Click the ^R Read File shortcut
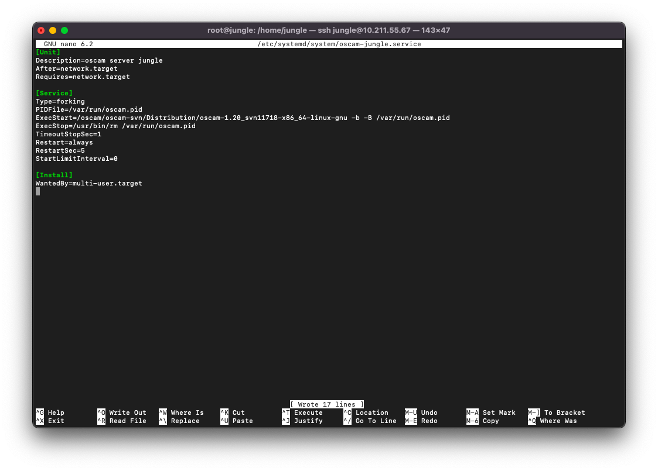The image size is (658, 471). coord(121,421)
